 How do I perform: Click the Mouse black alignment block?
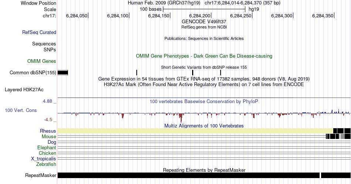point(338,136)
